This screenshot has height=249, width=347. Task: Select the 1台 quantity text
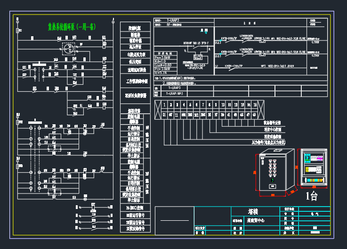tap(312, 196)
